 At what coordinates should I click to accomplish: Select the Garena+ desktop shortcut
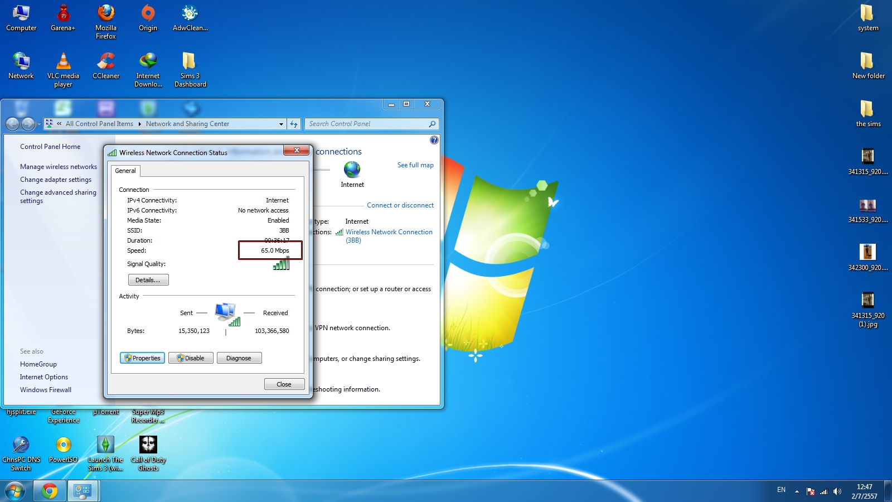click(63, 18)
